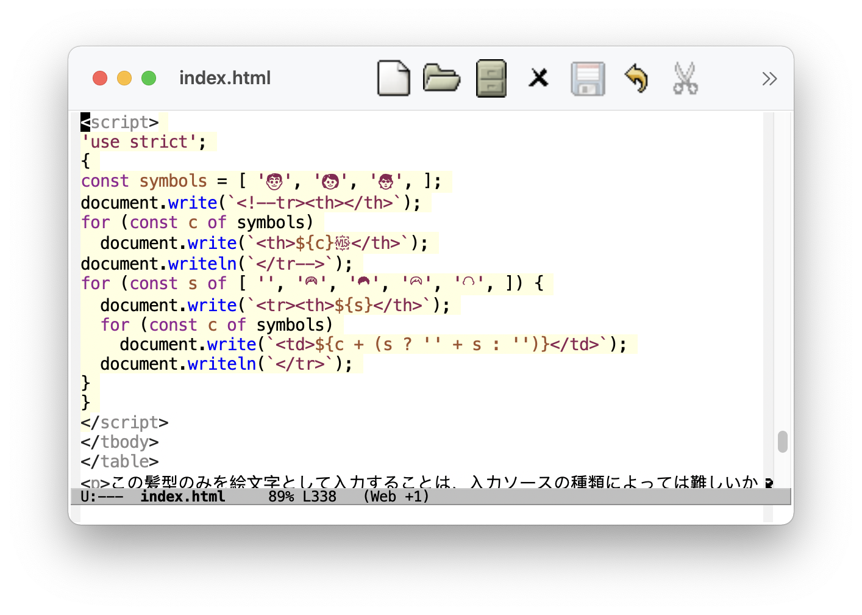The height and width of the screenshot is (615, 862).
Task: Click the index.html buffer name in mode line
Action: (182, 497)
